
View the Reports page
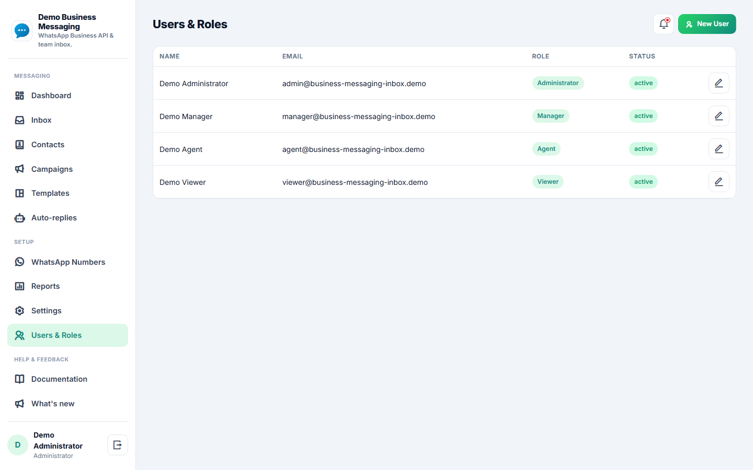coord(67,286)
